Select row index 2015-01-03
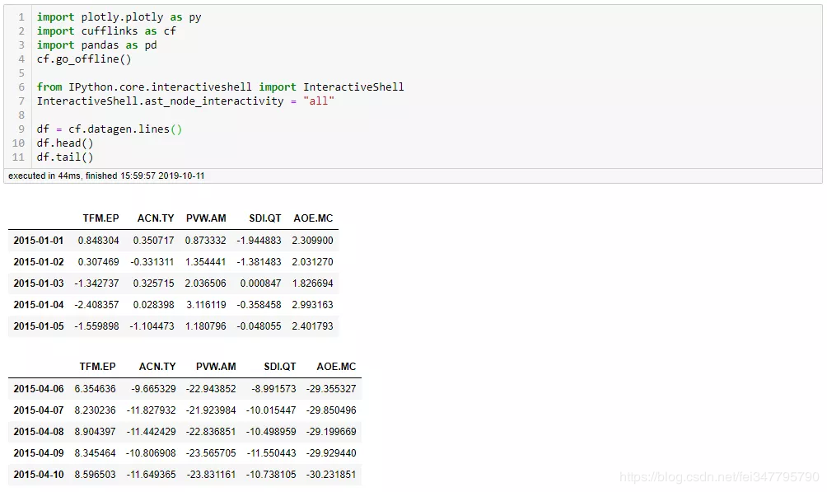The height and width of the screenshot is (492, 827). coord(39,283)
